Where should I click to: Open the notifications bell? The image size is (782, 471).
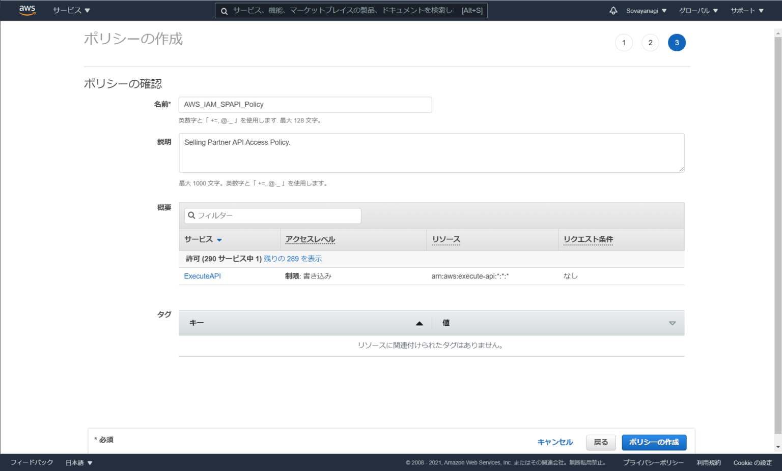point(613,10)
